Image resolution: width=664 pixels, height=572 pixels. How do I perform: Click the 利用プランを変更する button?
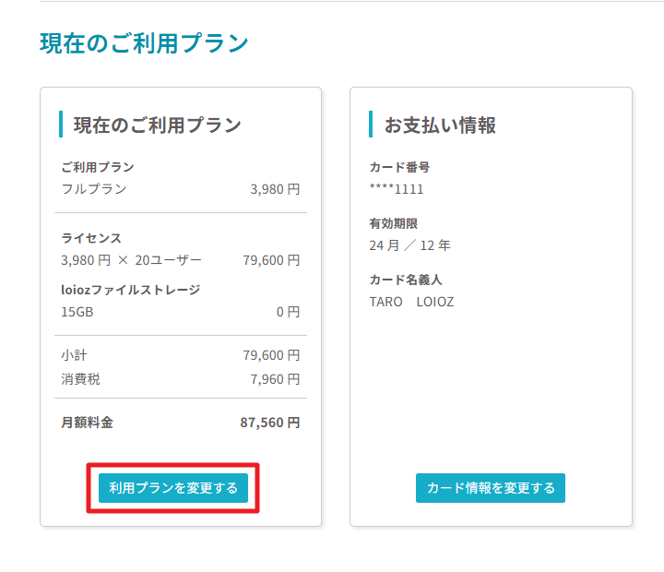pyautogui.click(x=173, y=488)
